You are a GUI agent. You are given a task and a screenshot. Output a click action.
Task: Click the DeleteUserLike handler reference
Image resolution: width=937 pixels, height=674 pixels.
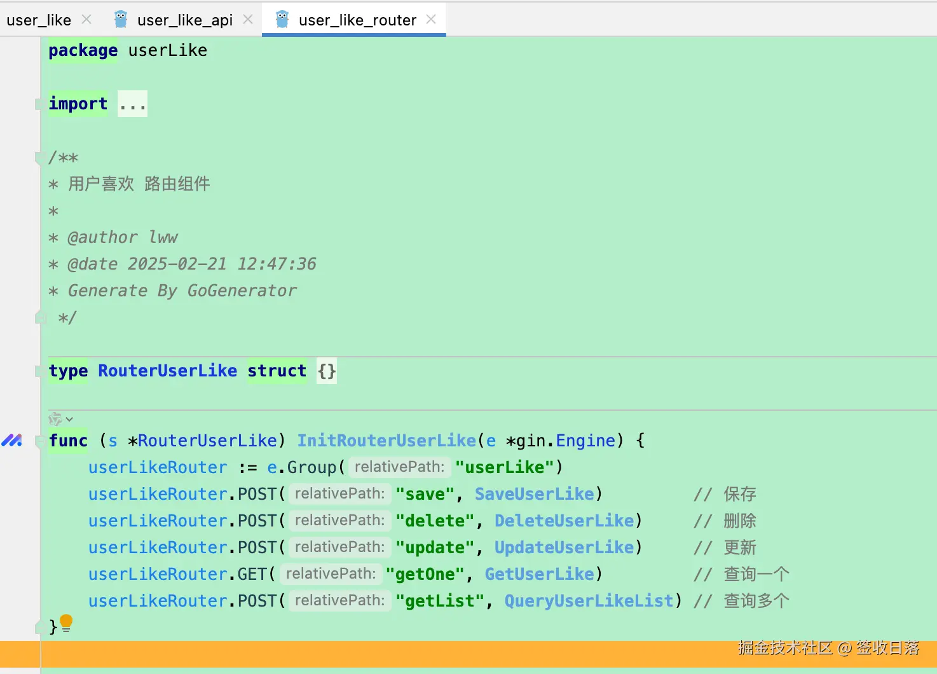pos(564,521)
